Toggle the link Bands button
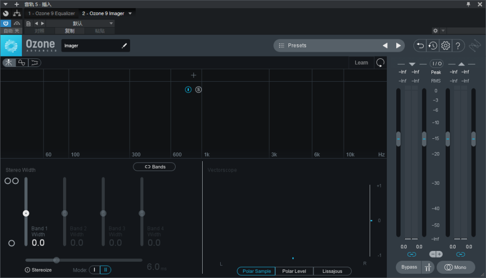Image resolution: width=486 pixels, height=278 pixels. 154,167
